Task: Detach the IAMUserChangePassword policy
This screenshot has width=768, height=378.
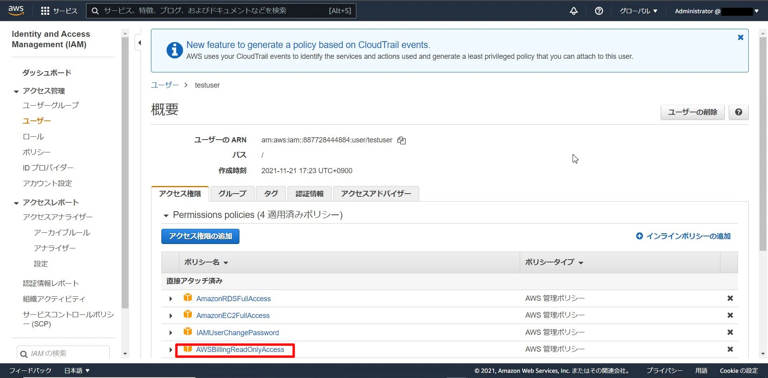Action: point(730,332)
